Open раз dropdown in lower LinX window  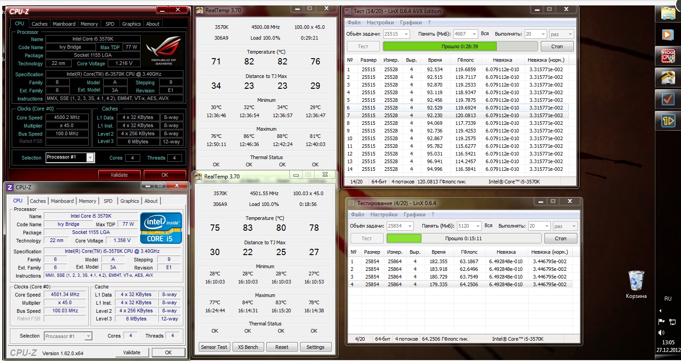click(565, 226)
